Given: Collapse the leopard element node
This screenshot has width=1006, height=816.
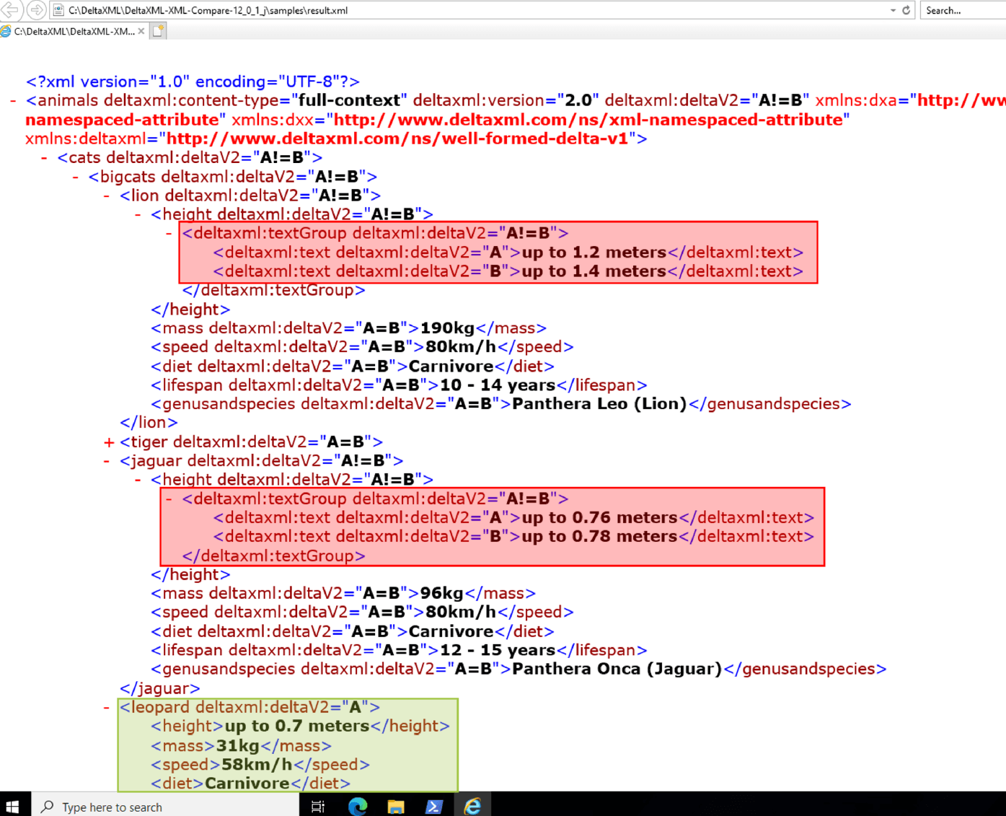Looking at the screenshot, I should [x=107, y=708].
